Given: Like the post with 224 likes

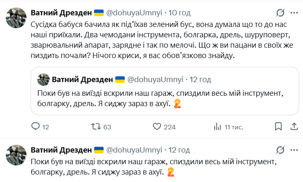Looking at the screenshot, I should (157, 126).
